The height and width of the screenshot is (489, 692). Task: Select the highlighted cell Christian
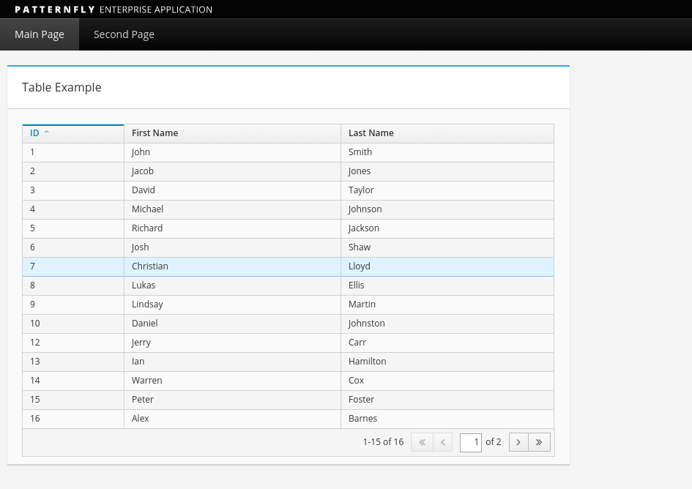(x=233, y=266)
